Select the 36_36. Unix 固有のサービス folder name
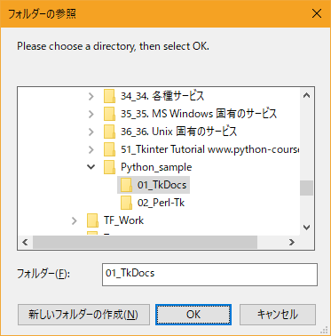Viewport: 331px width, 336px height. [179, 132]
